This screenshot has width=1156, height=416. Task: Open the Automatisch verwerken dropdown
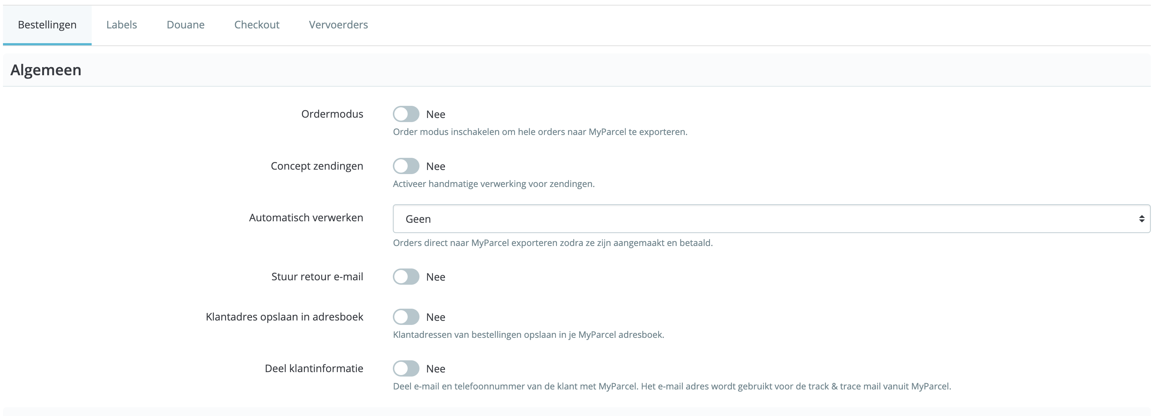pos(763,219)
